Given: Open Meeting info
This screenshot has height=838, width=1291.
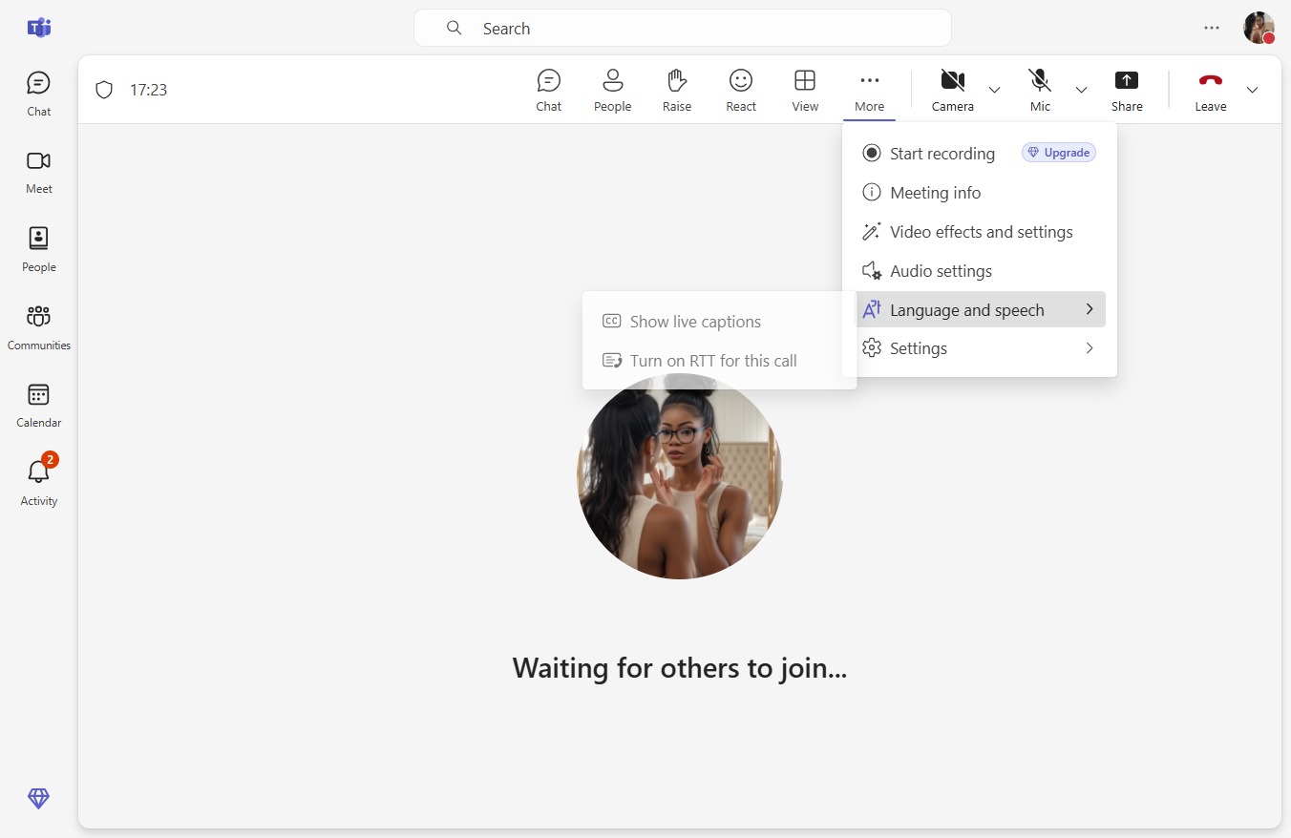Looking at the screenshot, I should [980, 193].
